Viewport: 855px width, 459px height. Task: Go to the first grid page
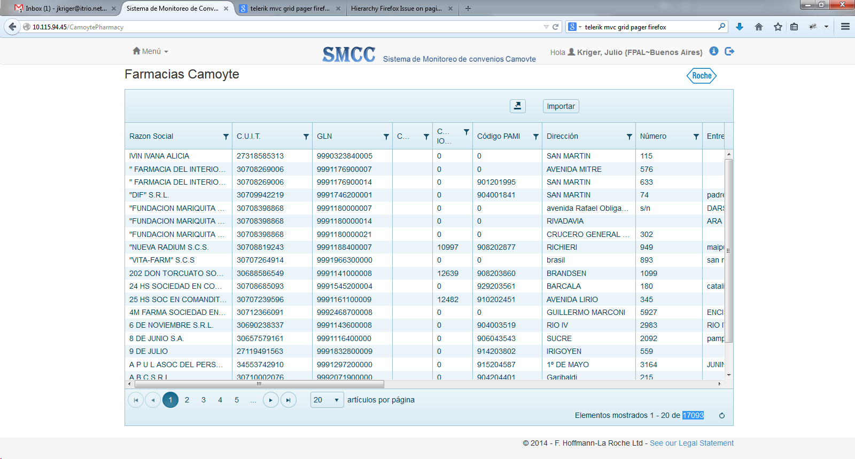click(x=136, y=400)
